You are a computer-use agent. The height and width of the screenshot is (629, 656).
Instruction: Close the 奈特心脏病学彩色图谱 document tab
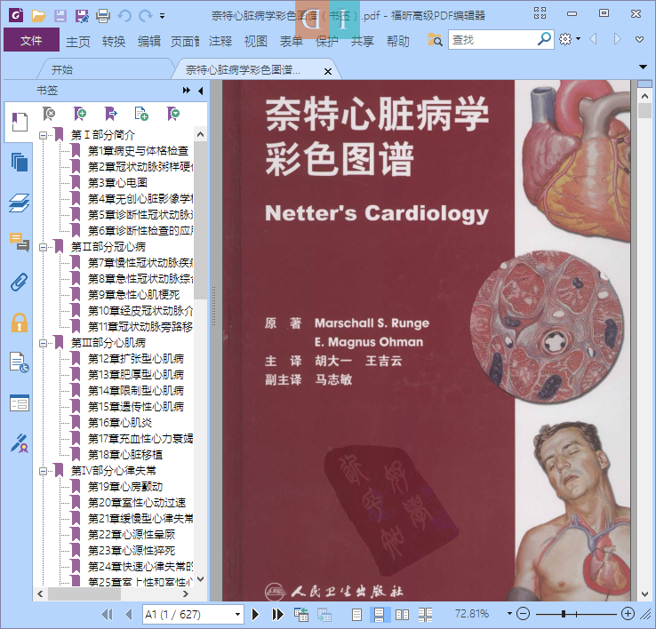coord(328,71)
